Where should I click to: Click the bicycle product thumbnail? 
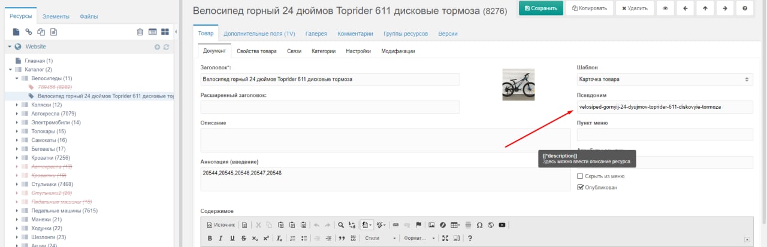click(518, 84)
